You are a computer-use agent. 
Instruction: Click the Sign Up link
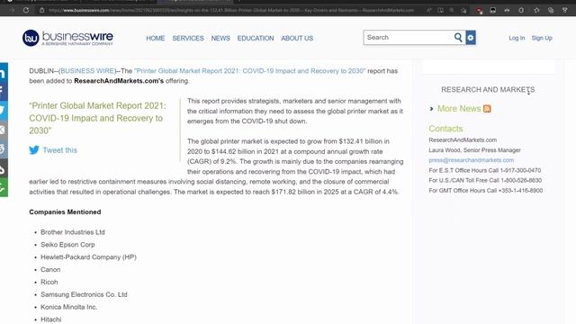point(542,38)
